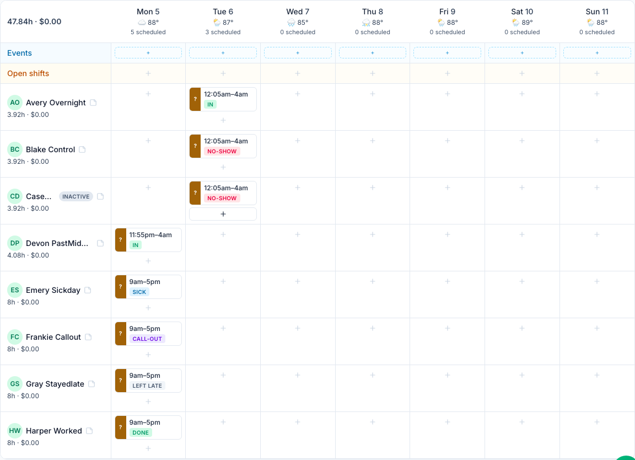The height and width of the screenshot is (460, 635).
Task: Open Avery Overnight's note icon
Action: [x=93, y=103]
